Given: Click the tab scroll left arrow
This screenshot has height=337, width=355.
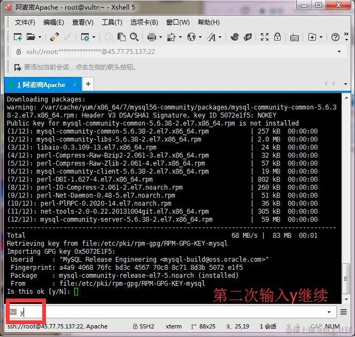Looking at the screenshot, I should (326, 83).
